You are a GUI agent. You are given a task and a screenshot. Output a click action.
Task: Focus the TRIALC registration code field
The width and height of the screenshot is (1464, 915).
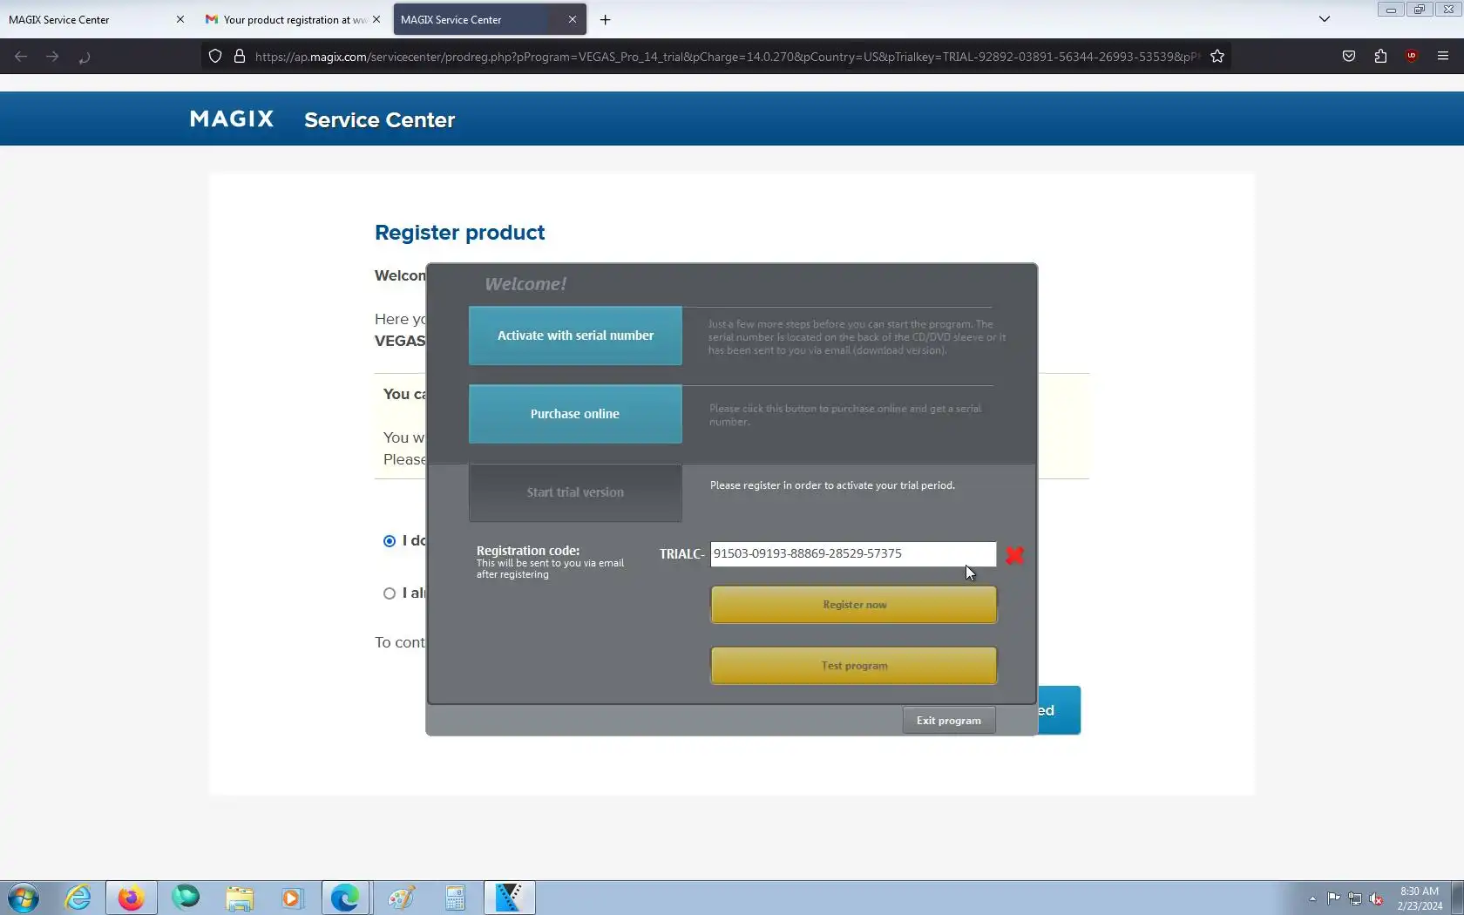pos(853,554)
